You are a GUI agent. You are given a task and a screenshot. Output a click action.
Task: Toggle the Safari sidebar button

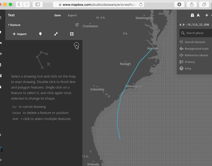pos(37,4)
